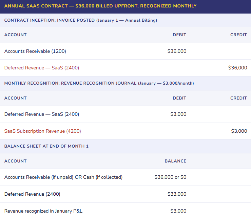
Task: Select the Accounts Receivable (if unpaid) OR Cash row
Action: 63,177
